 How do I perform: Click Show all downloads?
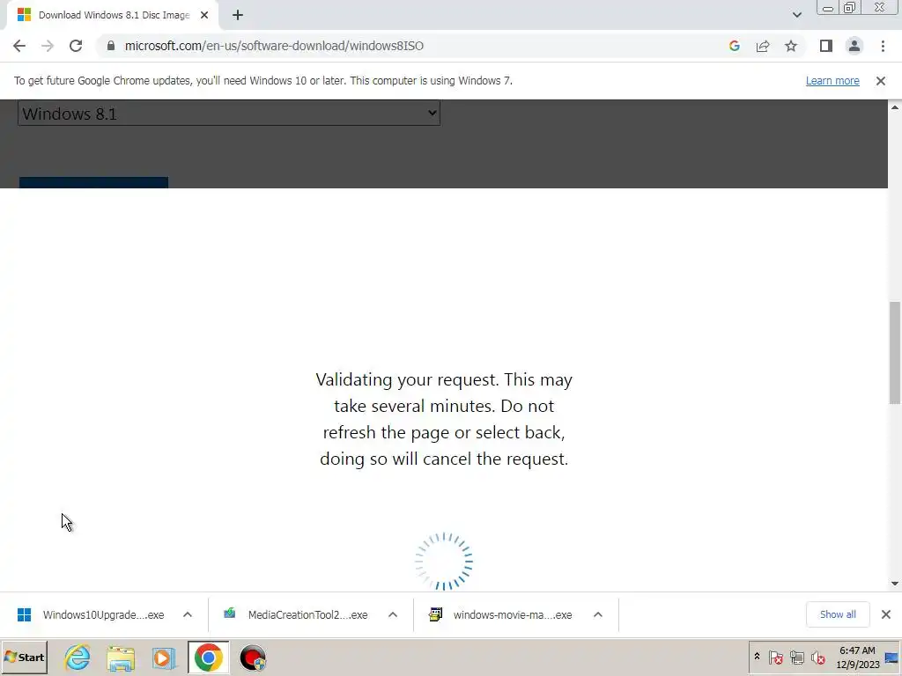(x=838, y=614)
